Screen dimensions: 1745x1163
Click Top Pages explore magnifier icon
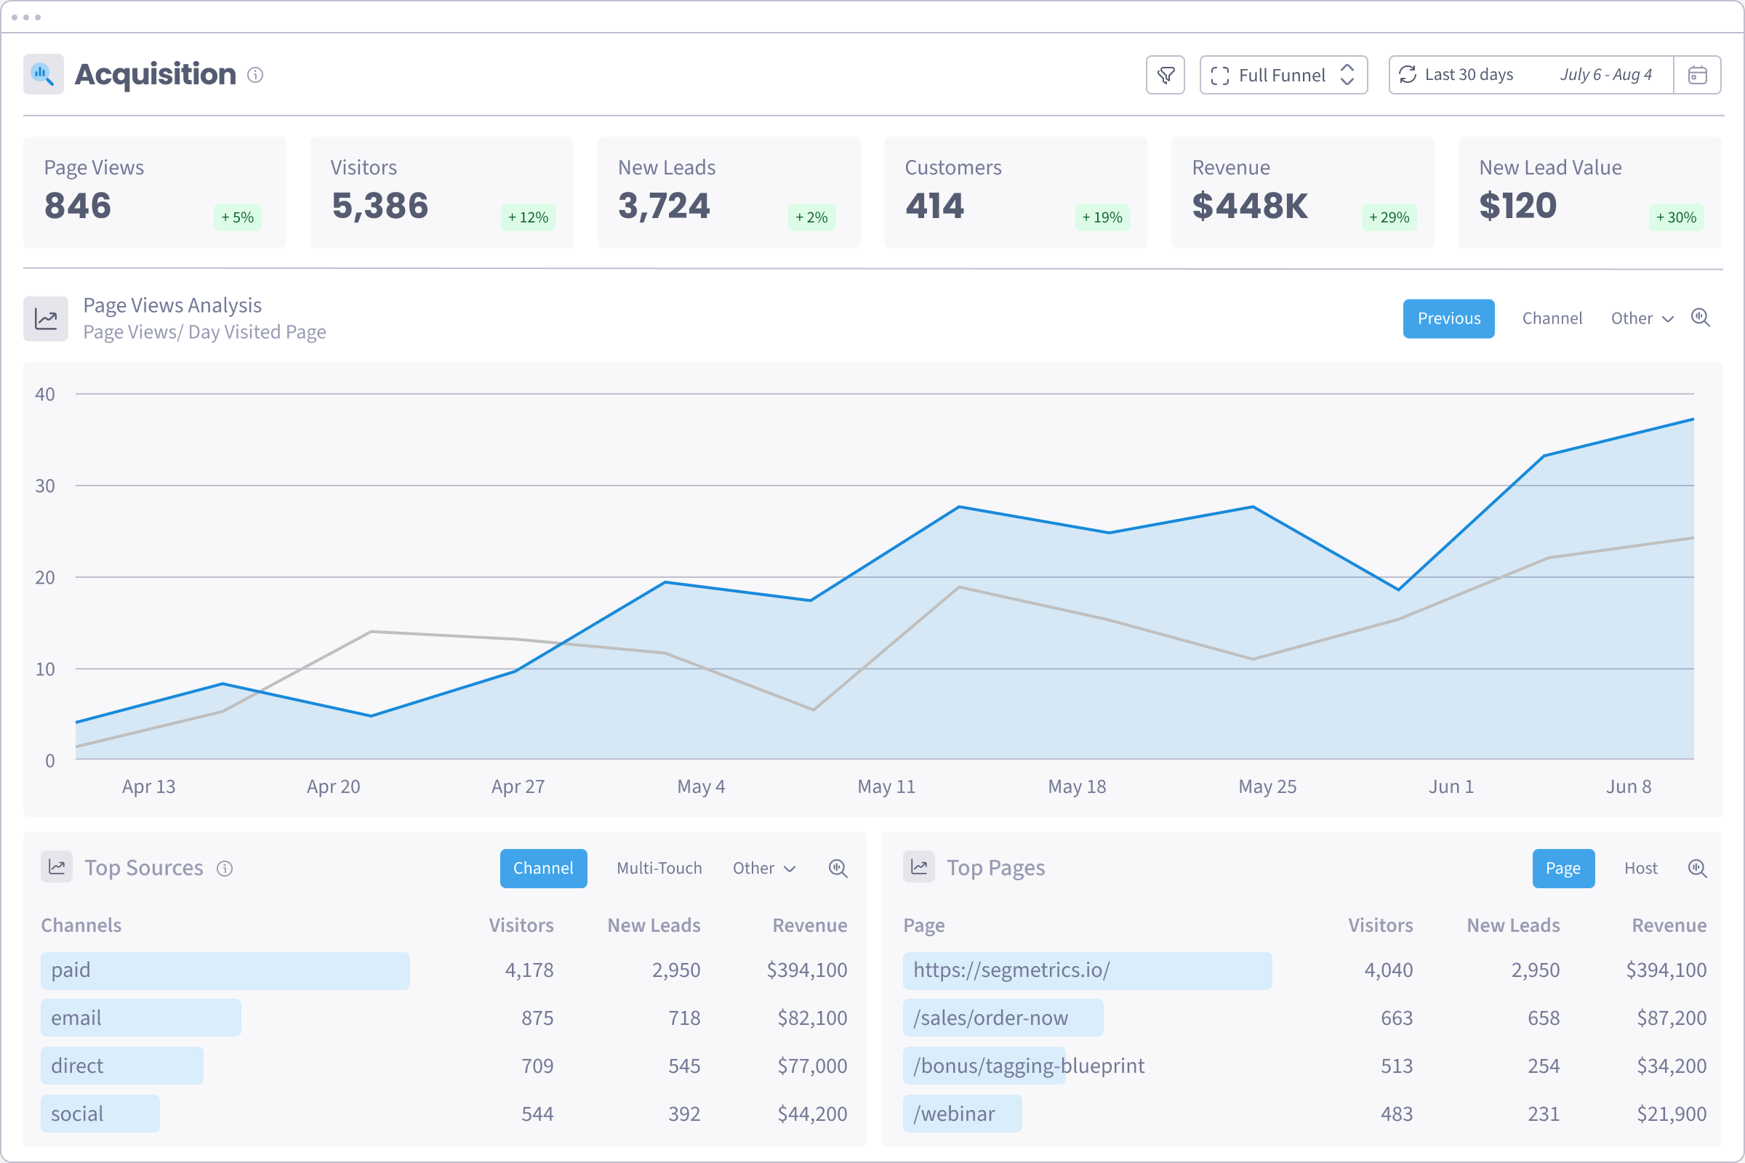tap(1697, 869)
